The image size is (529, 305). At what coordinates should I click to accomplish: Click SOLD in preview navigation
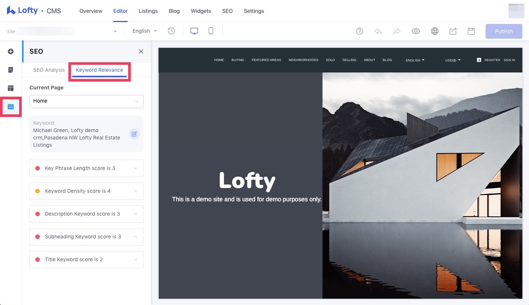[330, 60]
